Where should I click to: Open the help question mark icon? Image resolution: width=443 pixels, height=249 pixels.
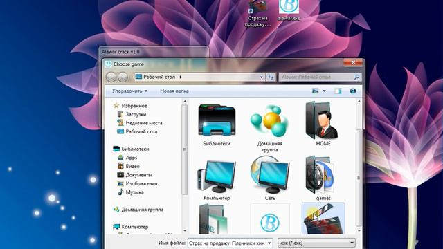[x=352, y=91]
